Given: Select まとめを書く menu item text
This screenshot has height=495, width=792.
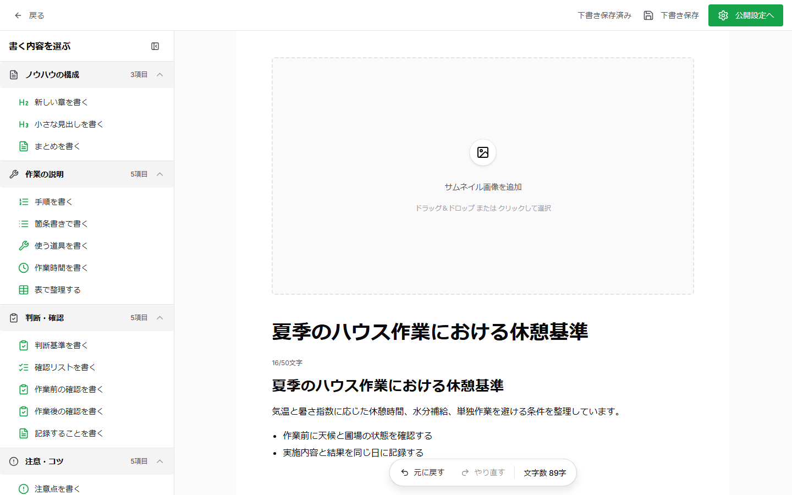Looking at the screenshot, I should tap(57, 146).
